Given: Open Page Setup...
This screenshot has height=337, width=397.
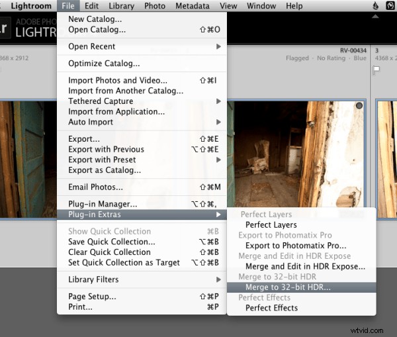Looking at the screenshot, I should pyautogui.click(x=142, y=297).
